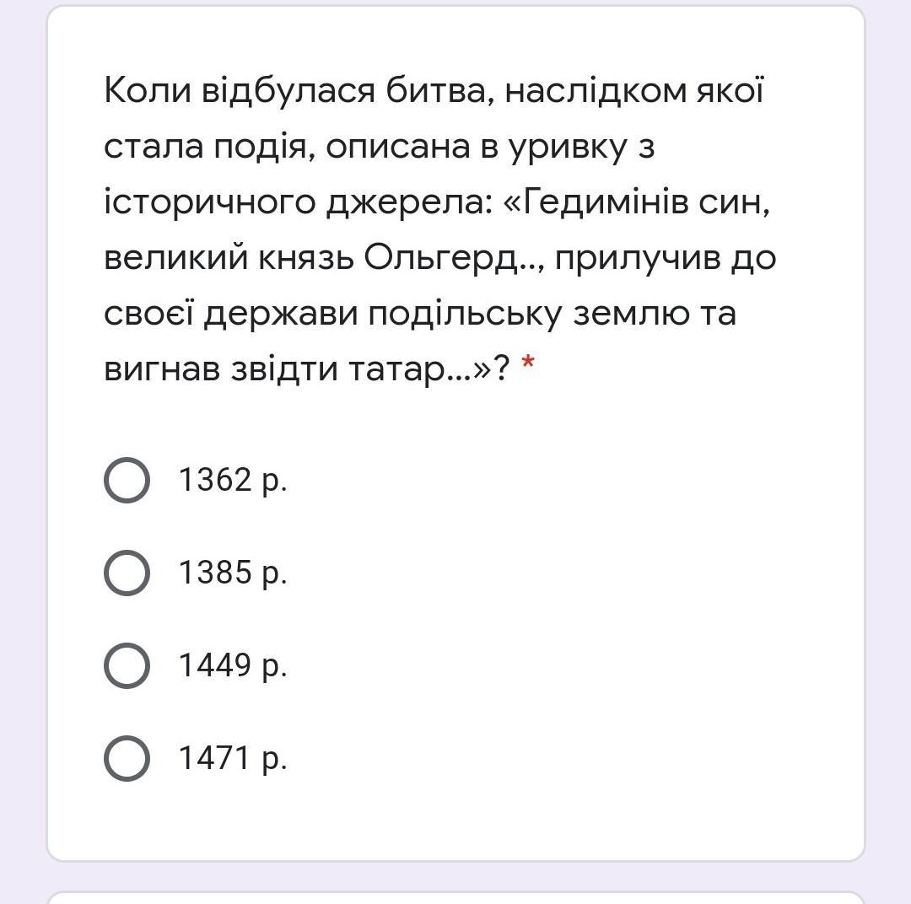Choose the 1385 р. radio circle

[127, 573]
